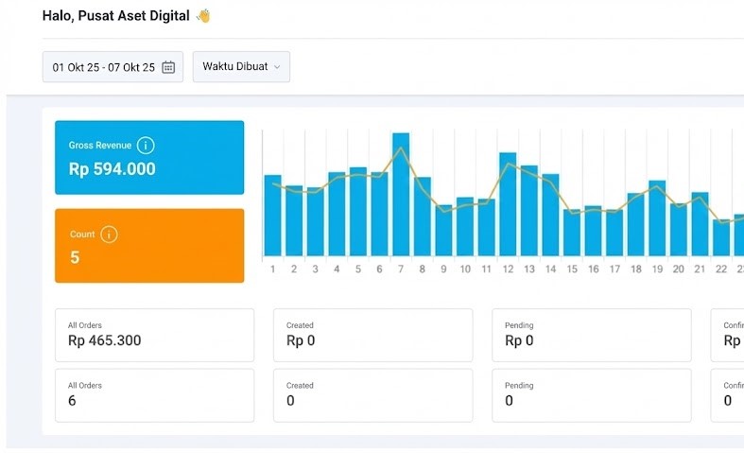Image resolution: width=744 pixels, height=453 pixels.
Task: Click Count info icon
Action: point(109,234)
